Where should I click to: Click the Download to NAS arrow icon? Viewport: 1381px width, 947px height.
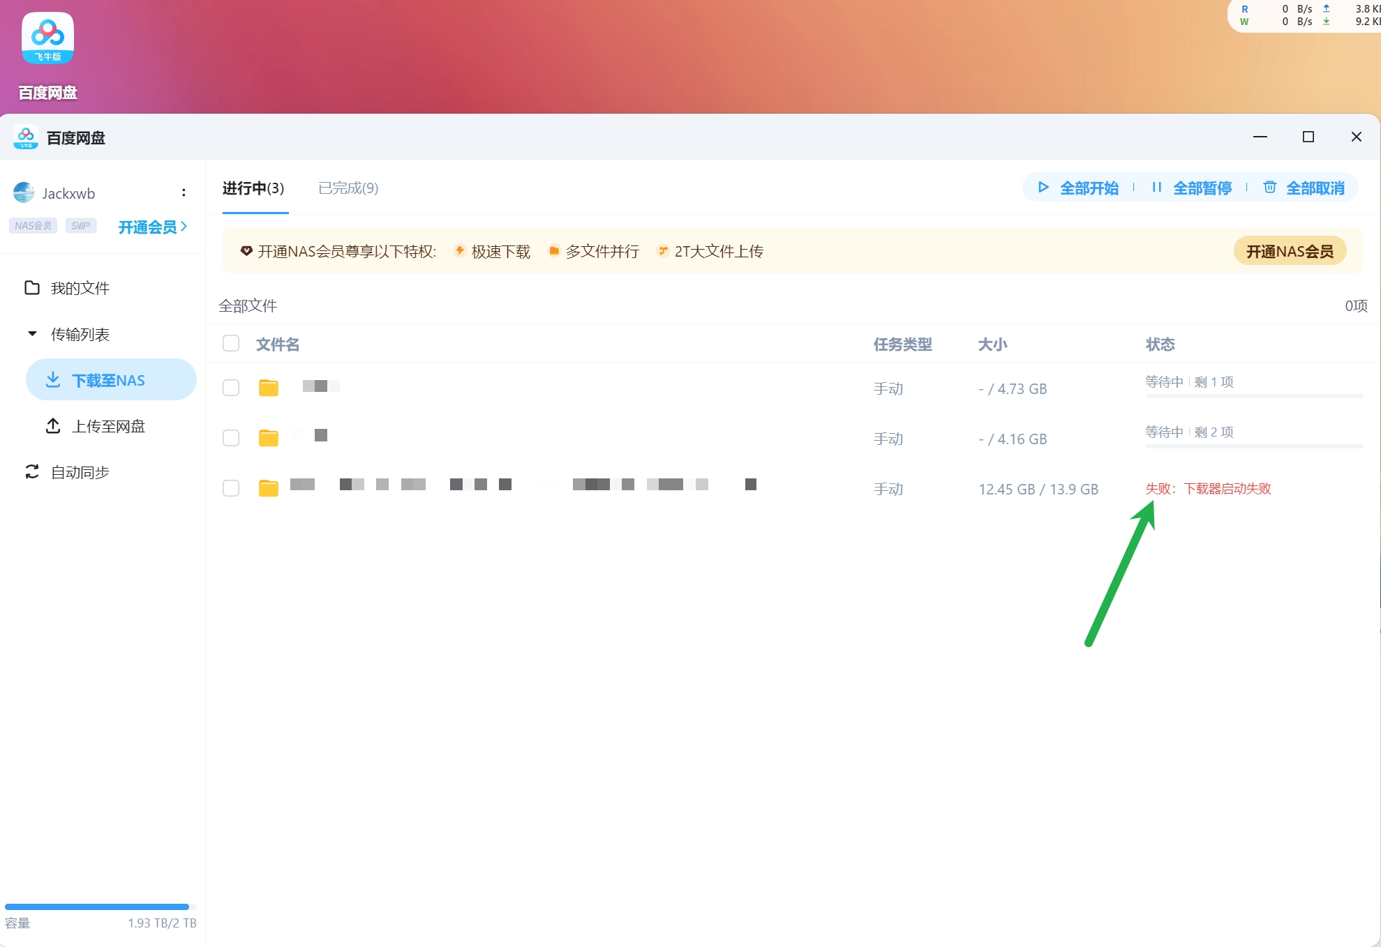pos(53,380)
